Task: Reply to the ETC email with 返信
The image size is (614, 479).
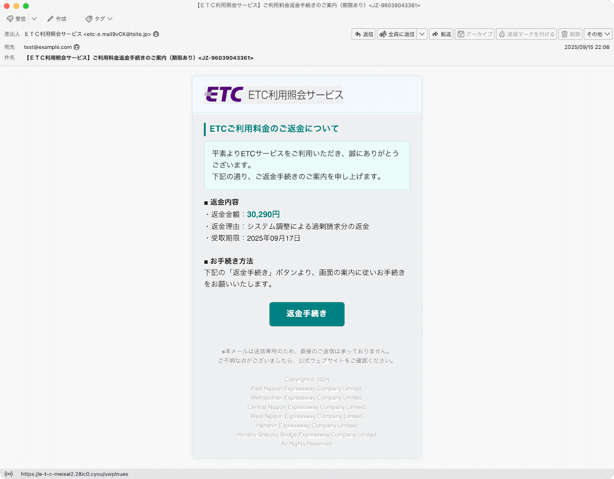Action: coord(363,34)
